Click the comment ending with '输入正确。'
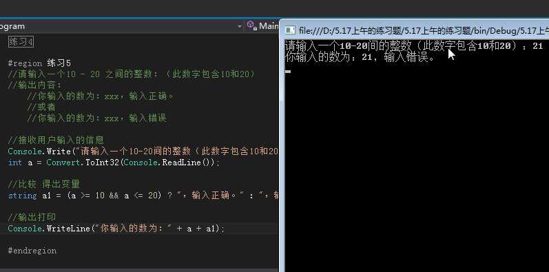Image resolution: width=549 pixels, height=272 pixels. pos(101,96)
